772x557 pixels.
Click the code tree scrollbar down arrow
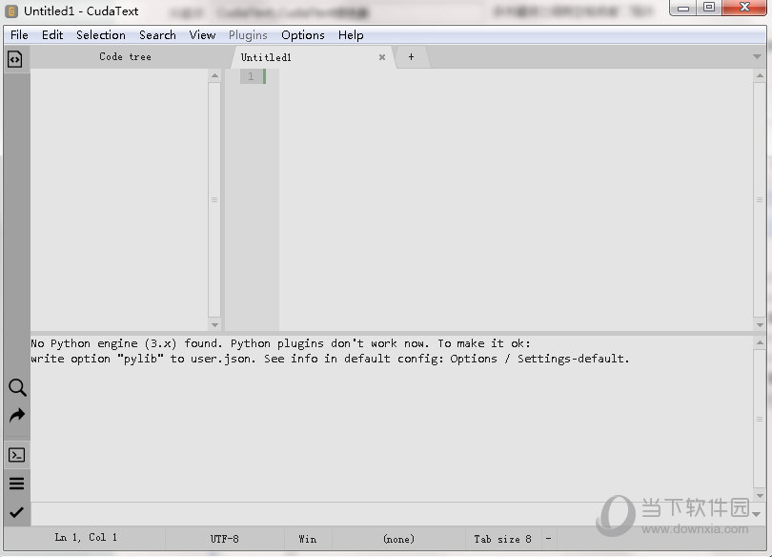click(214, 324)
